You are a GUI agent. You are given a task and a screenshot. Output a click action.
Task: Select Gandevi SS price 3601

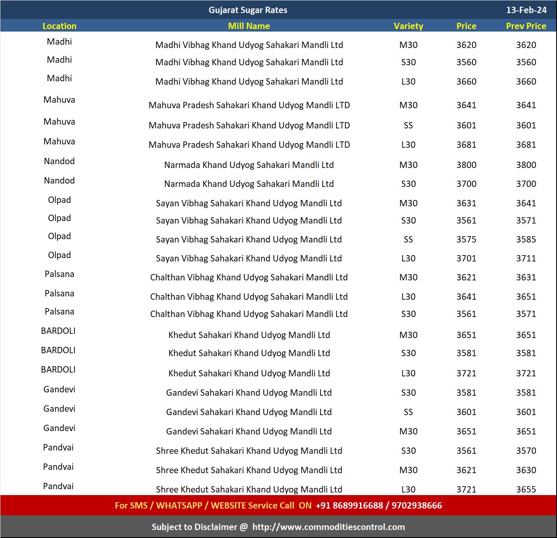pos(467,412)
